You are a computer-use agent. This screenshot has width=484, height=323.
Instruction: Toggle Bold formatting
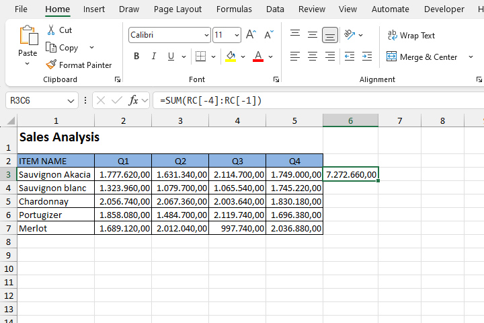click(136, 57)
